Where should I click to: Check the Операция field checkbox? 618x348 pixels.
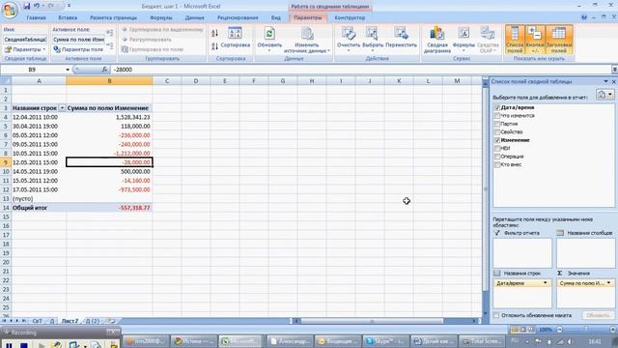tap(497, 157)
